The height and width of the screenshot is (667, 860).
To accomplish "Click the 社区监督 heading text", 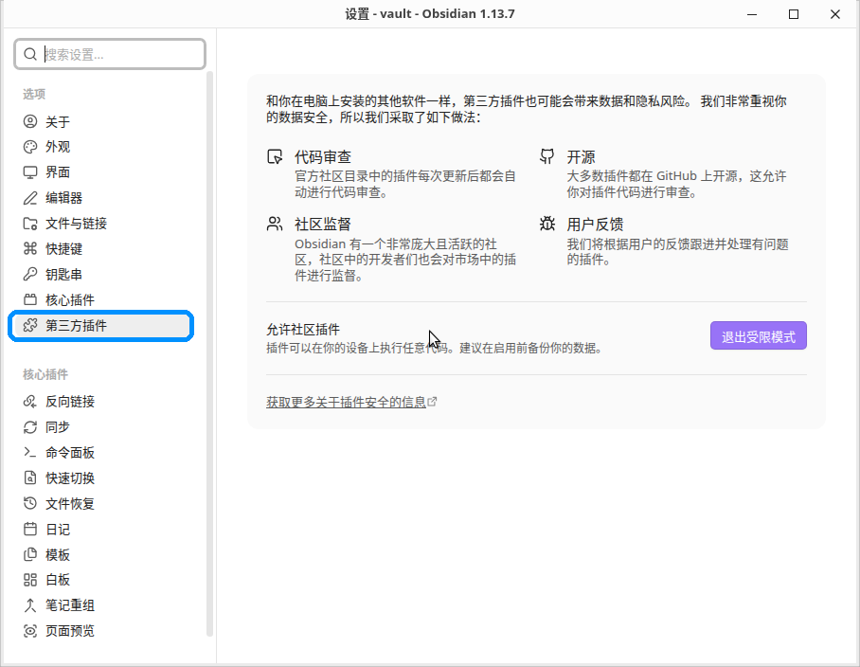I will click(x=323, y=224).
